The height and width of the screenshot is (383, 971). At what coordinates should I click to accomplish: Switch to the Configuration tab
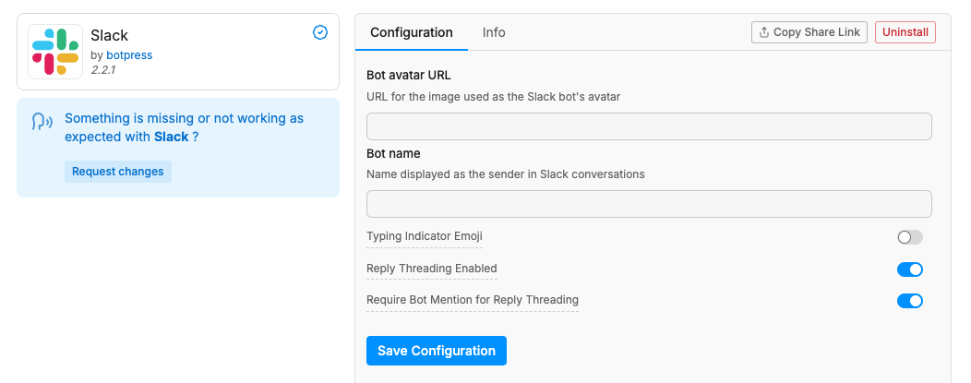[412, 32]
